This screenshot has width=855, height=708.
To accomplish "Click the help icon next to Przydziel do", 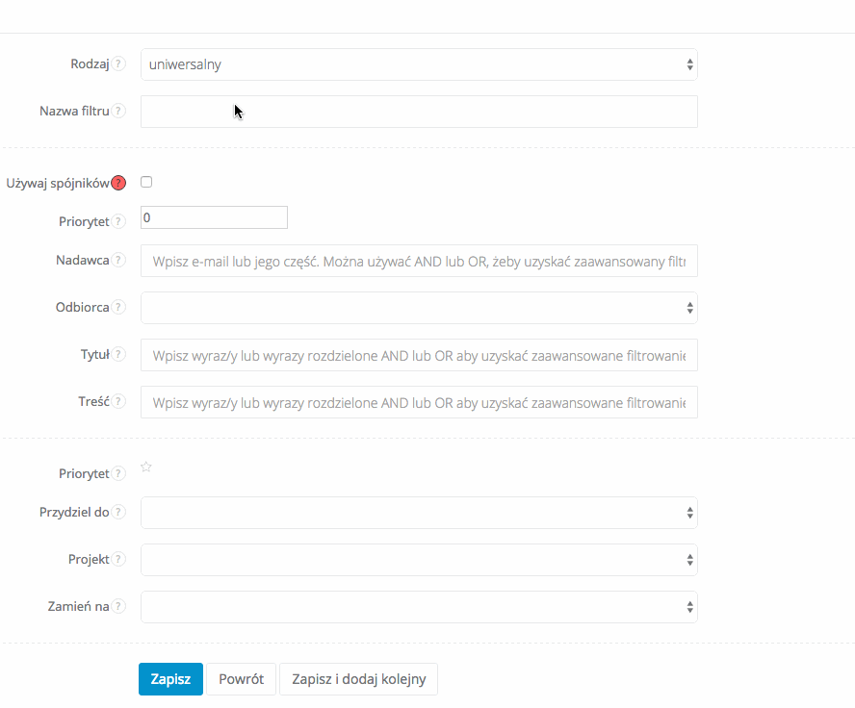I will point(118,512).
